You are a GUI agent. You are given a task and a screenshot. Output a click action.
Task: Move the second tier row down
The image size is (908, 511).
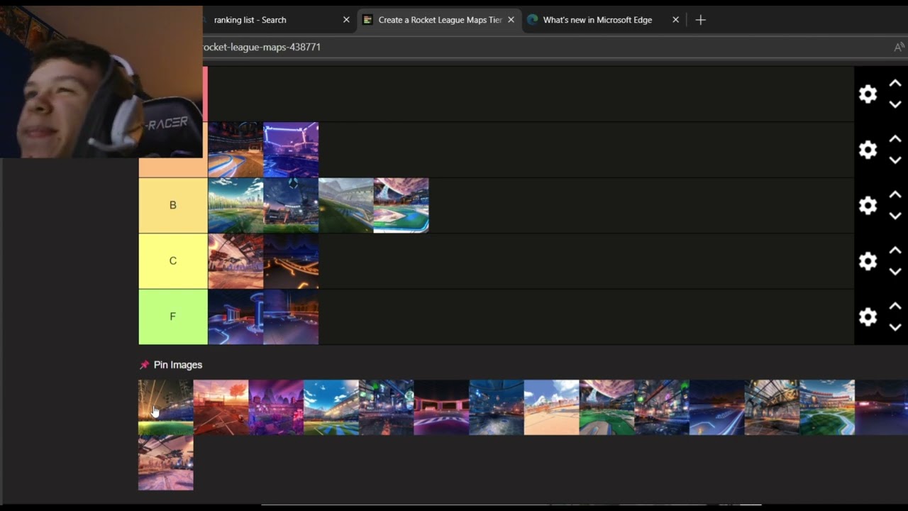[x=895, y=160]
